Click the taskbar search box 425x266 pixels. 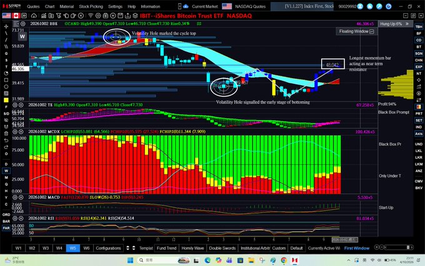164,260
